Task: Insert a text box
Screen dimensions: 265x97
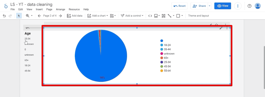Action: [164, 16]
